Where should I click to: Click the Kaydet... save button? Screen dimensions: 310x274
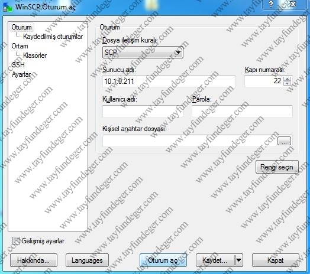pyautogui.click(x=215, y=260)
